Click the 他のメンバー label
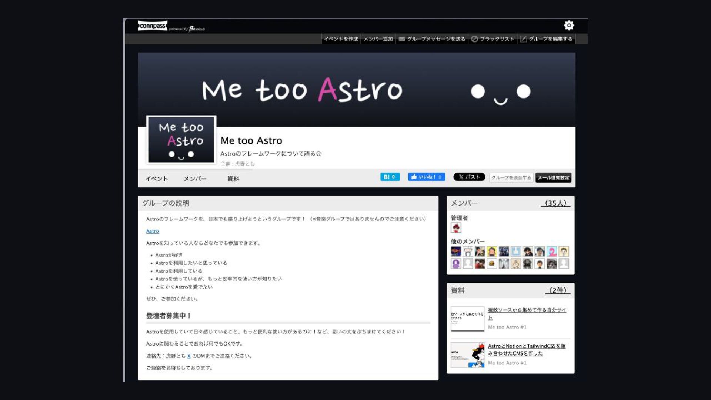 [x=468, y=241]
